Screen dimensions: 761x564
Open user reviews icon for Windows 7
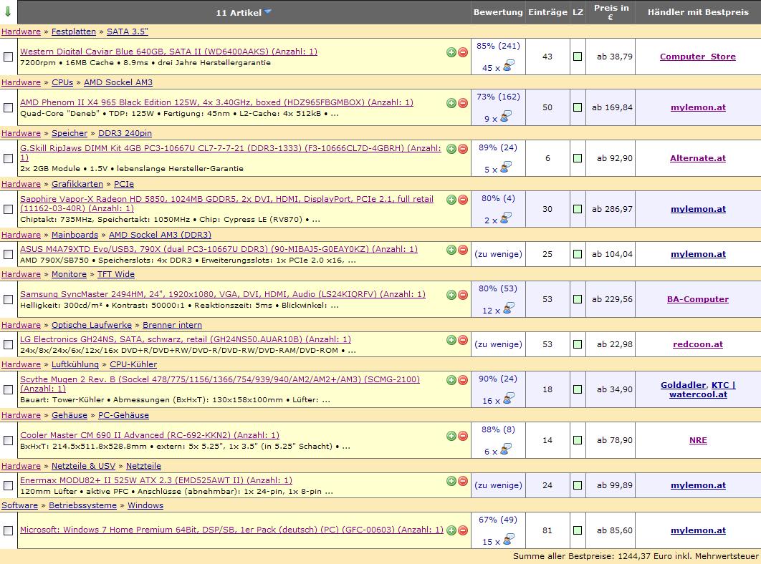coord(509,539)
